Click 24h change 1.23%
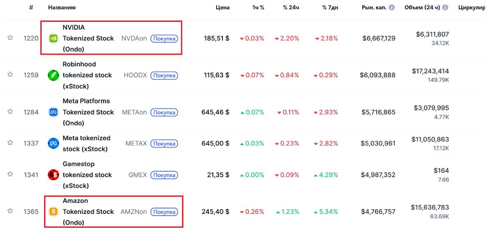 (x=287, y=211)
